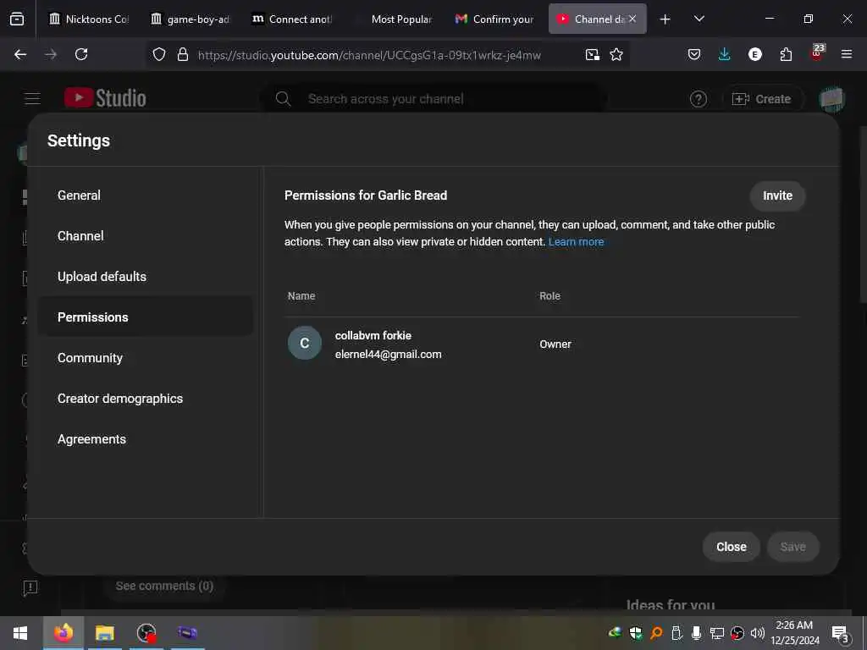867x650 pixels.
Task: Save page to Pocket icon
Action: point(694,54)
